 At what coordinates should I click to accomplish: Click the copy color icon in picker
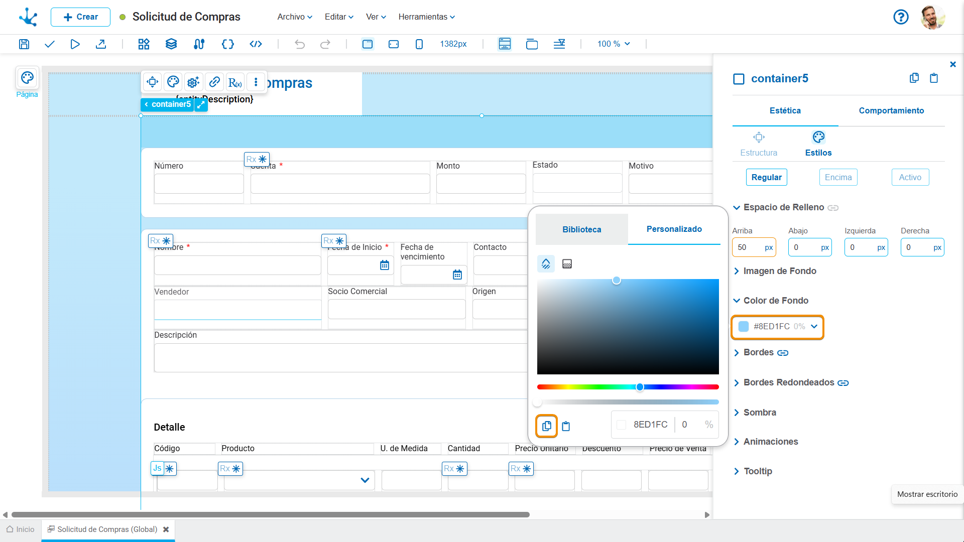(x=546, y=426)
